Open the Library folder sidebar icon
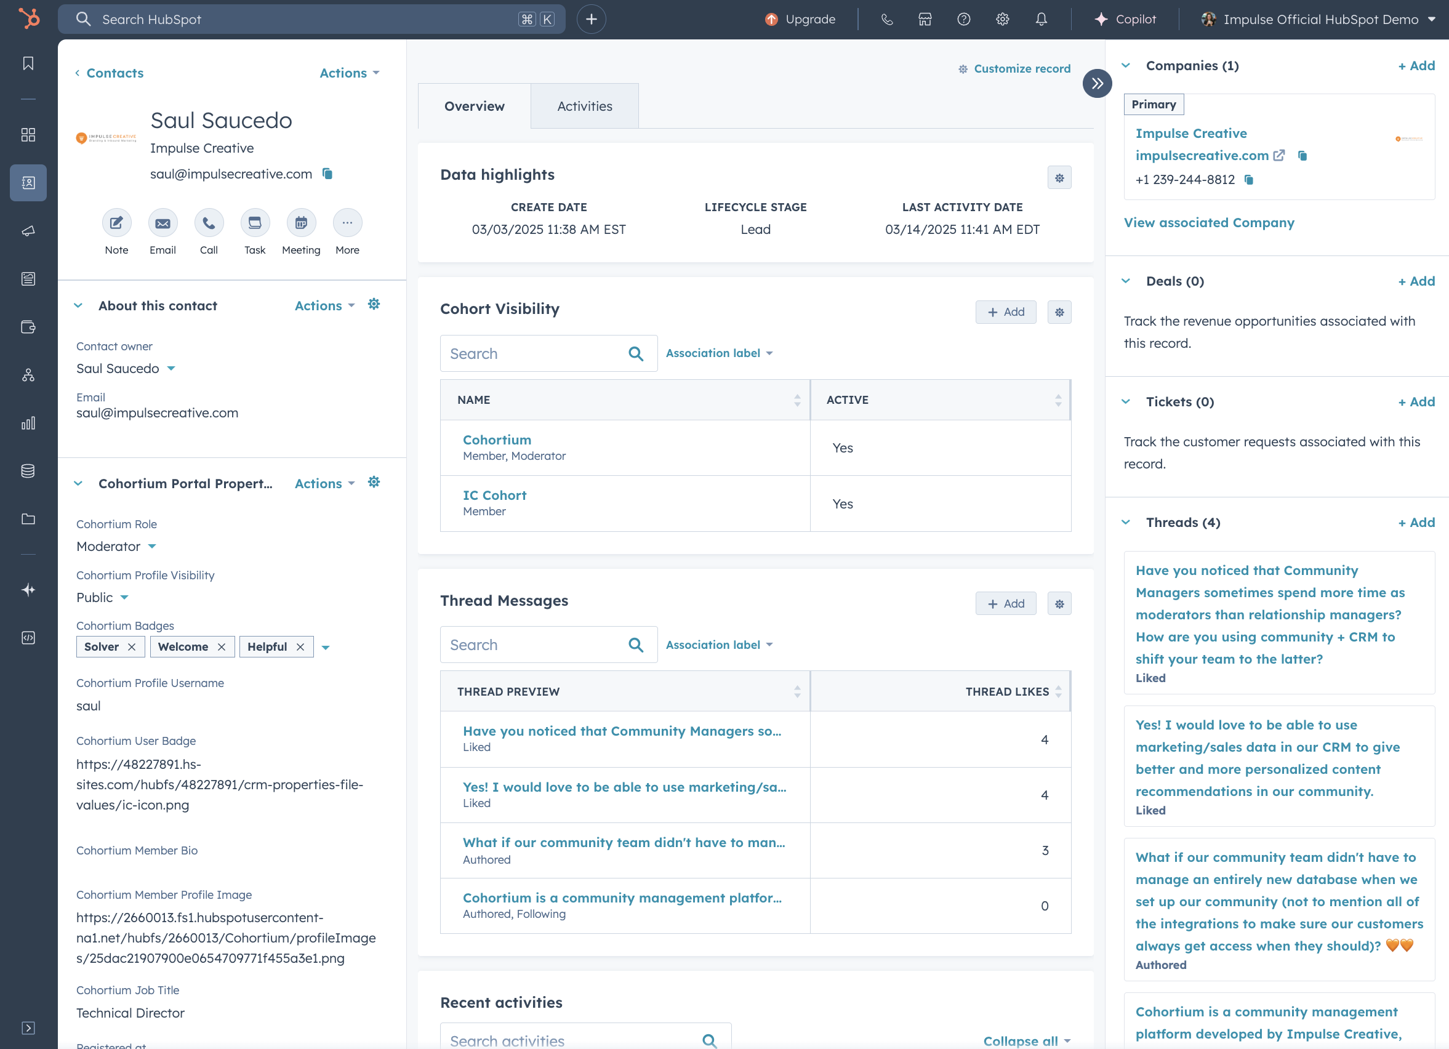This screenshot has width=1449, height=1049. tap(28, 519)
